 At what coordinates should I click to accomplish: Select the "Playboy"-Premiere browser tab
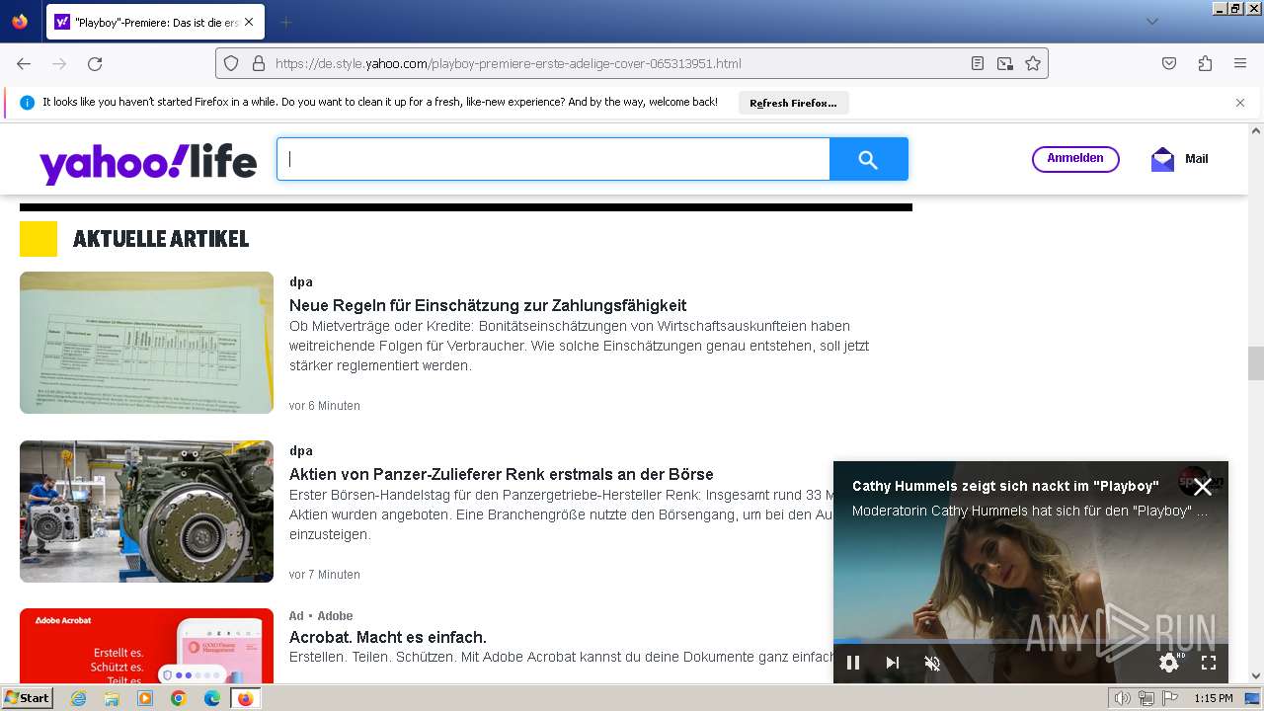click(155, 22)
